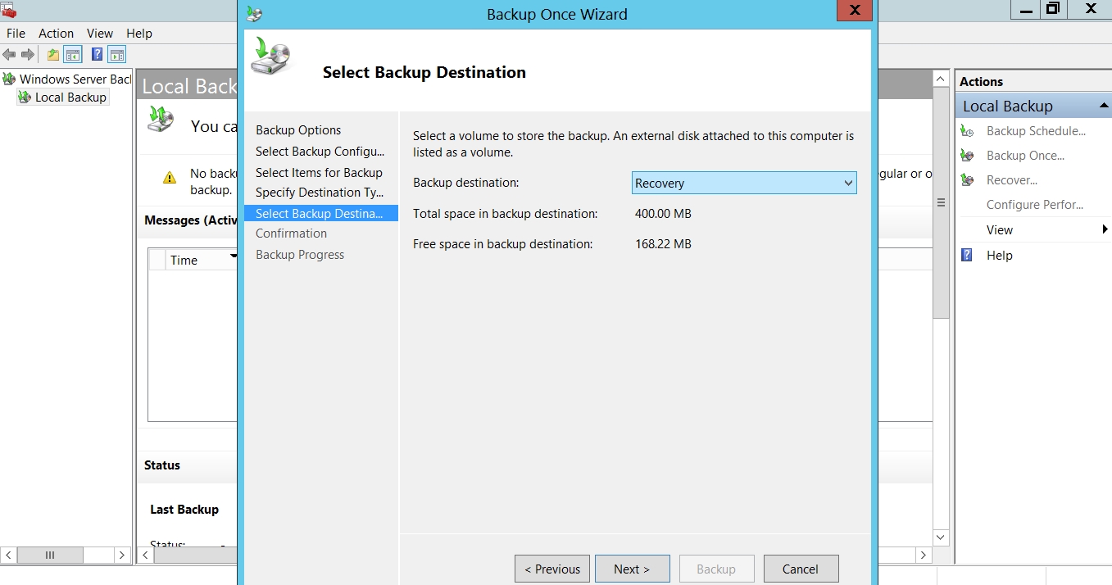Collapse the Local Backup actions section
Screen dimensions: 1112x585
click(1103, 107)
